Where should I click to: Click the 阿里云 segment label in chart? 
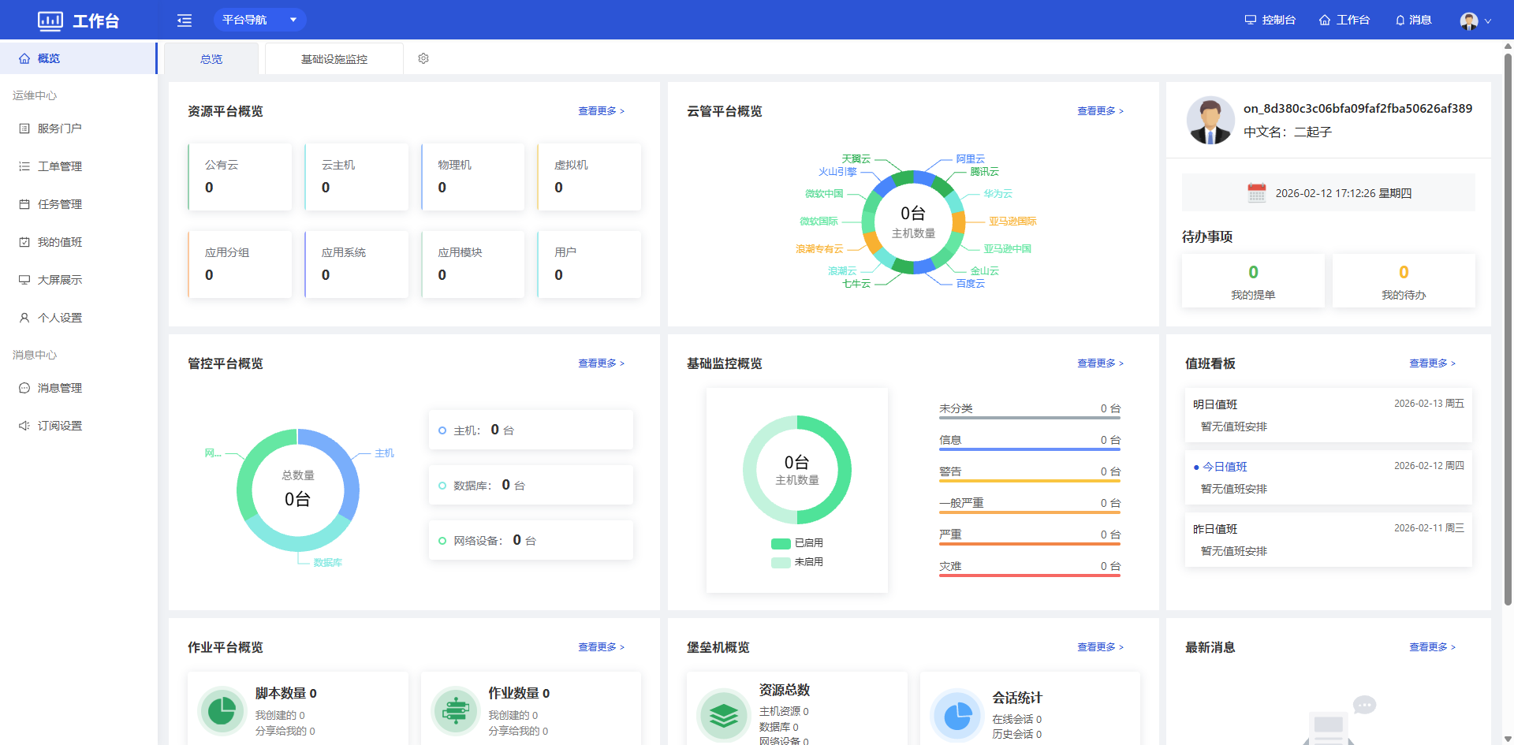(x=970, y=159)
